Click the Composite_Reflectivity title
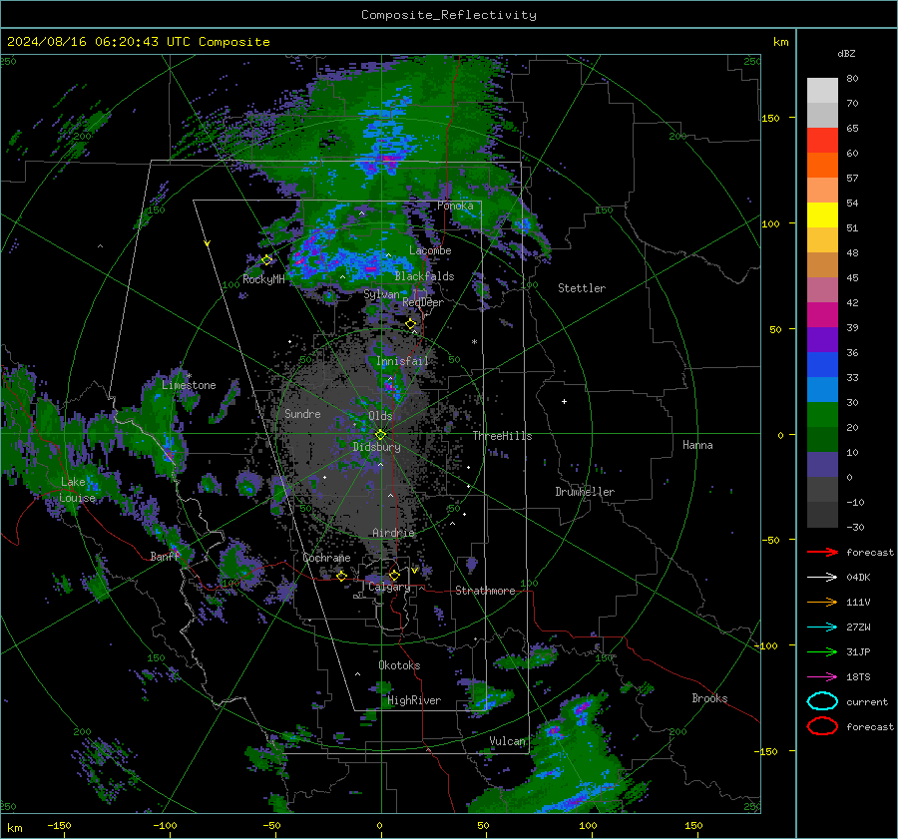Viewport: 898px width, 839px height. pyautogui.click(x=449, y=15)
